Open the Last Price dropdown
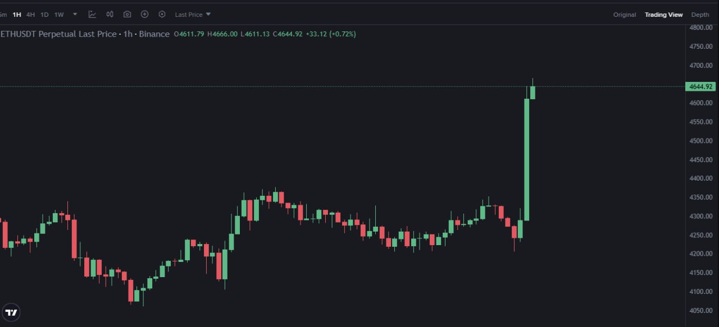The width and height of the screenshot is (719, 327). point(193,15)
